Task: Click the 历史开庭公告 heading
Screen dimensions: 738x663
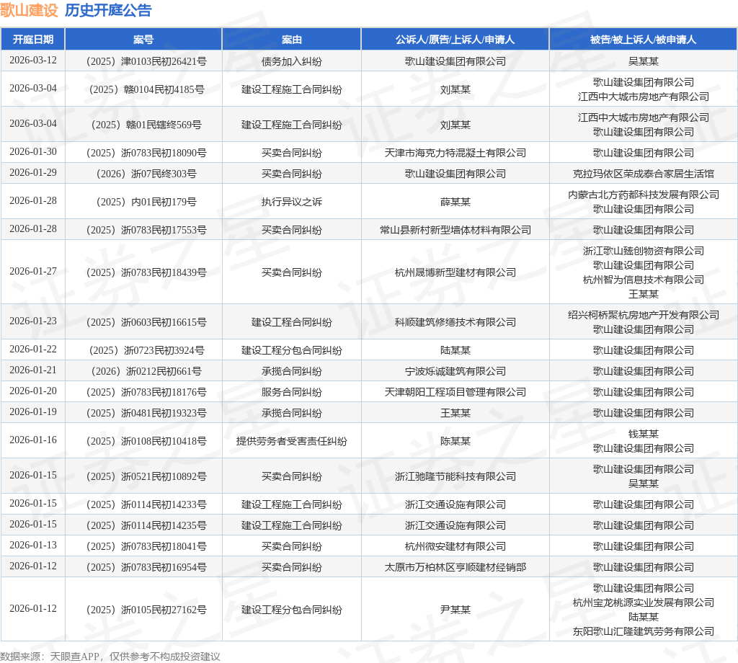Action: click(x=108, y=10)
